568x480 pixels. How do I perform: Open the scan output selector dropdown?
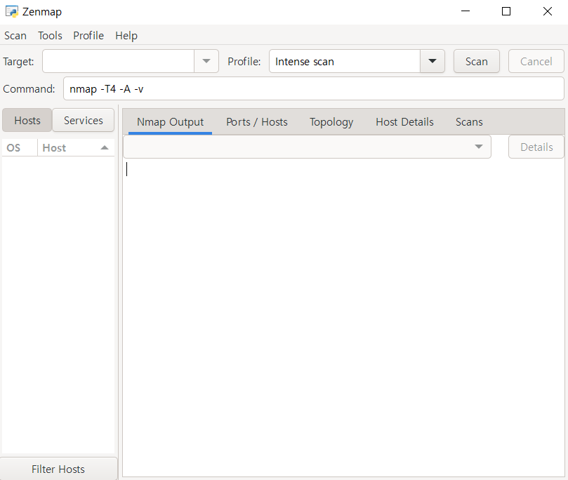click(308, 147)
